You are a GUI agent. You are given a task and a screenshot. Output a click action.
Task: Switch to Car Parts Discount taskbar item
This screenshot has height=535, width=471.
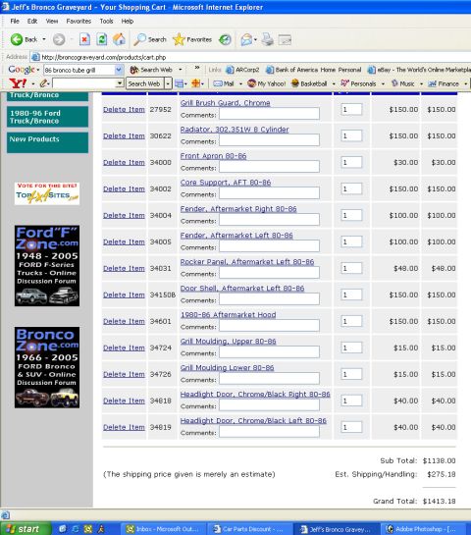(249, 529)
